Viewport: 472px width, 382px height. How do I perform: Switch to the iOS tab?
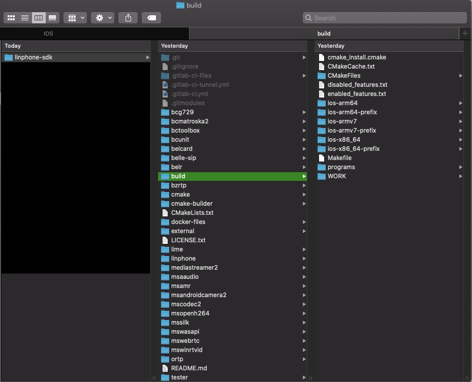pos(48,34)
